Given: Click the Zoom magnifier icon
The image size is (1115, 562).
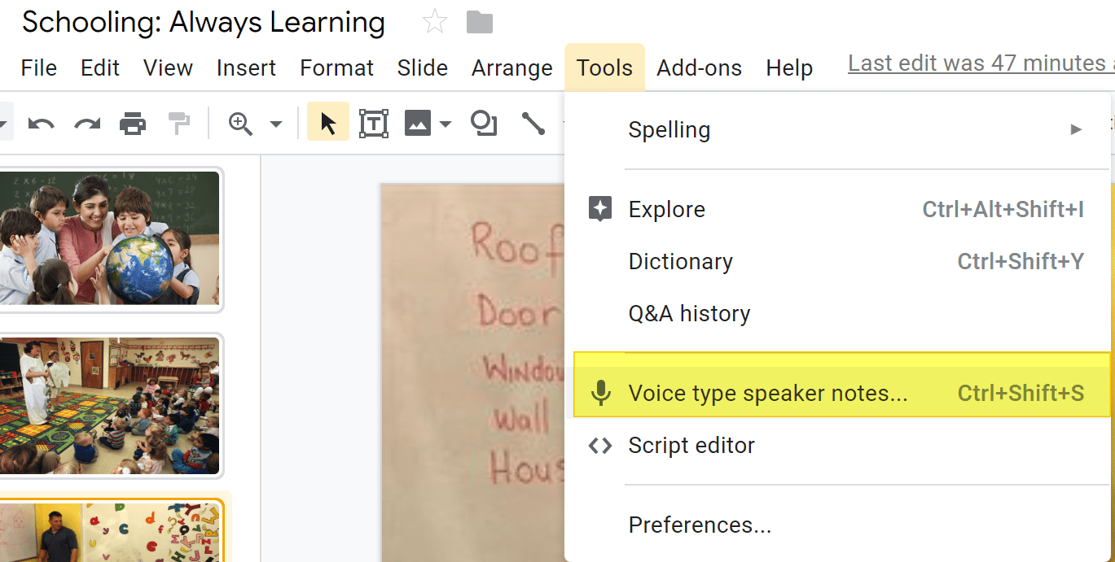Looking at the screenshot, I should pos(240,124).
